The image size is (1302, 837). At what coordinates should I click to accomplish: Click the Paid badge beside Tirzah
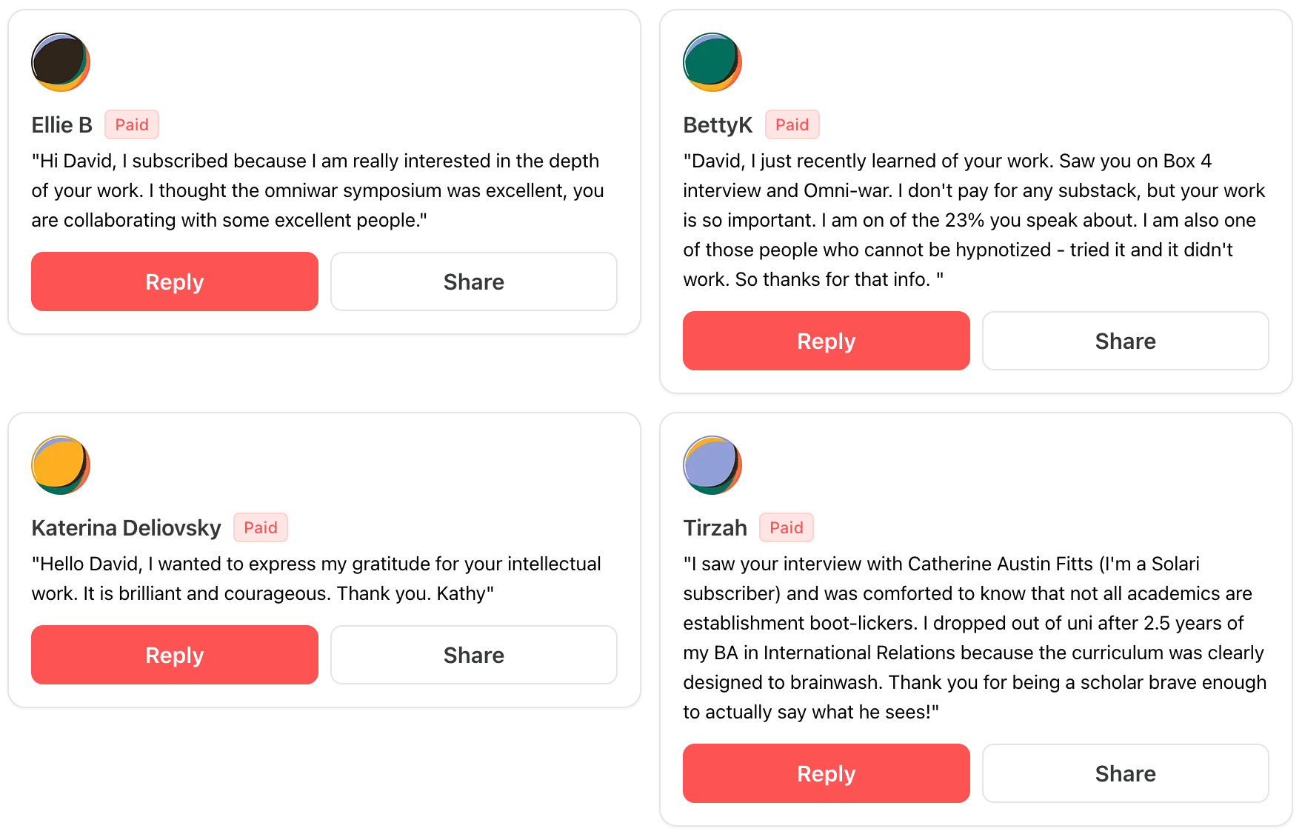[786, 528]
